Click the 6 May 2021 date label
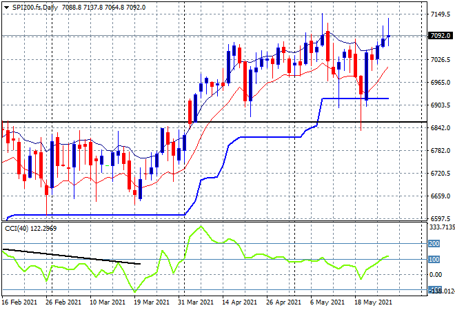Image resolution: width=455 pixels, height=310 pixels. [327, 302]
